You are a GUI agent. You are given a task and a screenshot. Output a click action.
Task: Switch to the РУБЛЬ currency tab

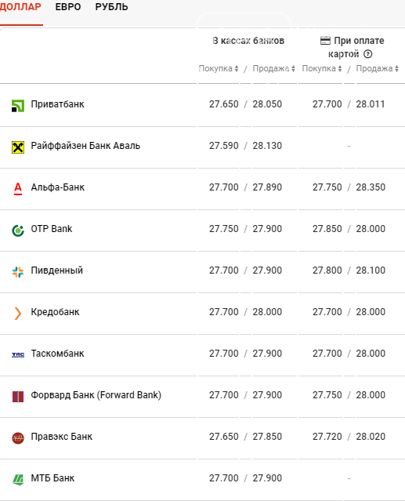pos(111,7)
